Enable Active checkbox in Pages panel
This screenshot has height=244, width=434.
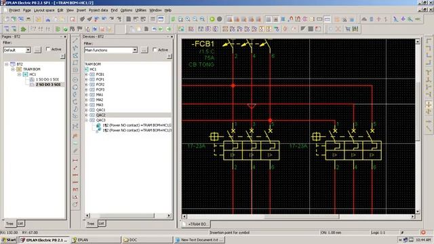pos(48,49)
